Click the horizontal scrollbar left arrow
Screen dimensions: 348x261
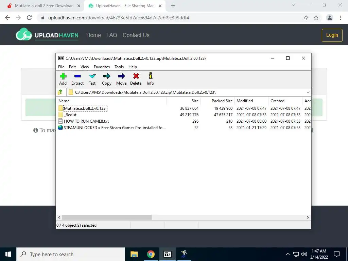59,217
